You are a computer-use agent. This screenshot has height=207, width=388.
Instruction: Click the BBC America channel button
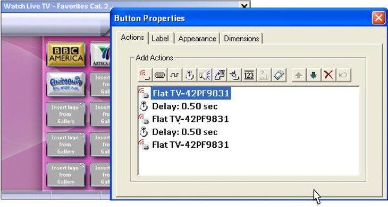pyautogui.click(x=66, y=54)
